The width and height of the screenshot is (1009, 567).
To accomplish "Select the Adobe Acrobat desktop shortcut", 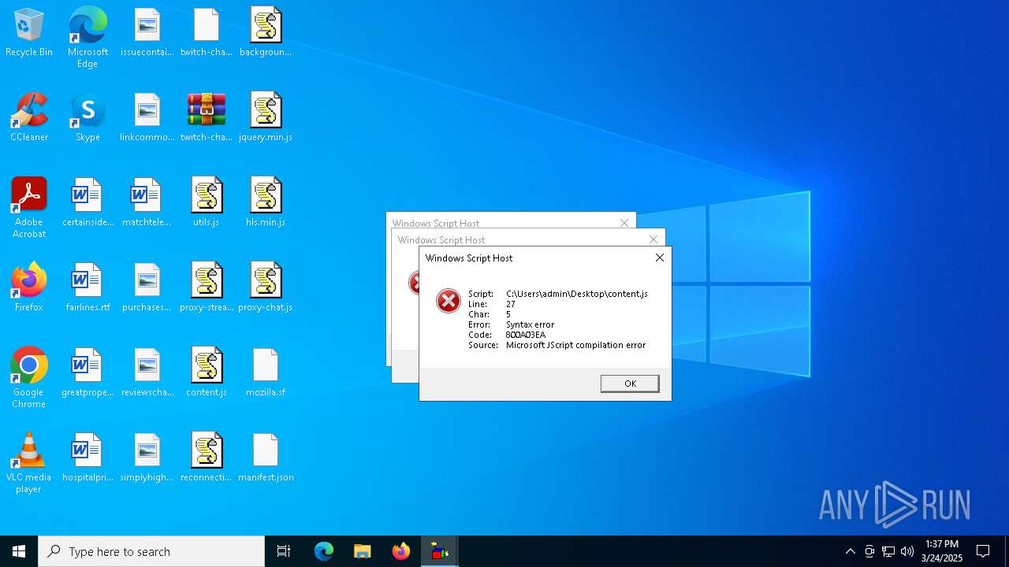I will tap(29, 208).
